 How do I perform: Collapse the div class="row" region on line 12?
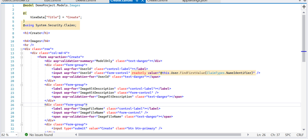(21, 49)
